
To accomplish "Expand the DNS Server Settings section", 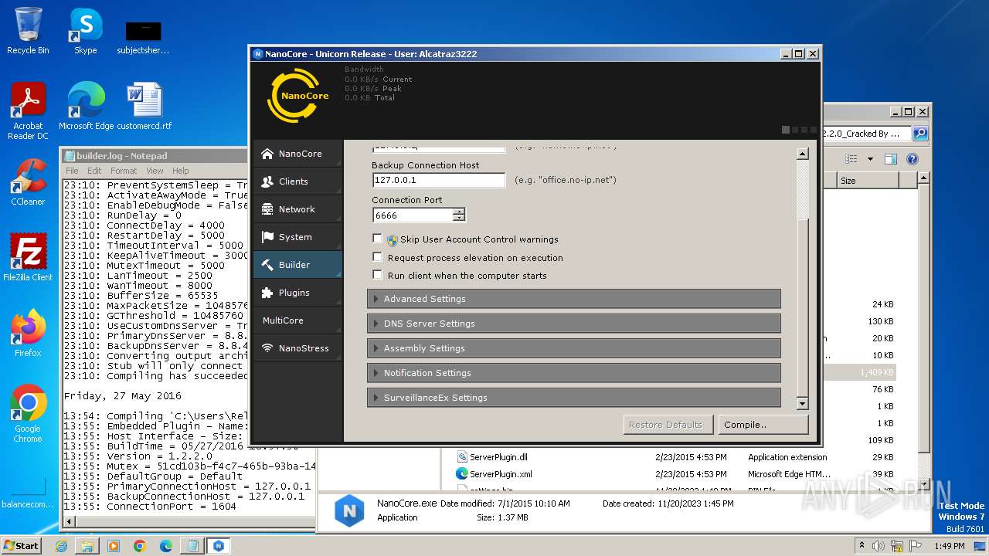I will 574,324.
